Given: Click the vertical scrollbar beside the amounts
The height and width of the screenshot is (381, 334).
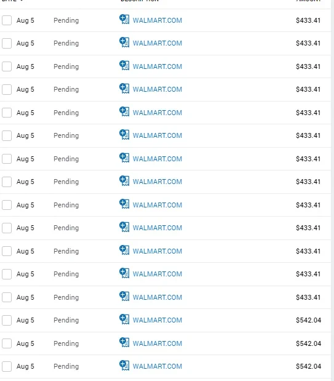Looking at the screenshot, I should point(333,191).
